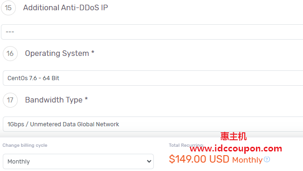
Task: Select the Operating System heading text
Action: (x=57, y=53)
